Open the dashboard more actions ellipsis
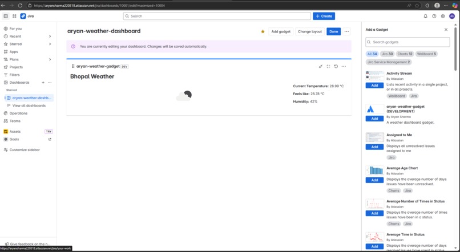Image resolution: width=460 pixels, height=252 pixels. 346,31
